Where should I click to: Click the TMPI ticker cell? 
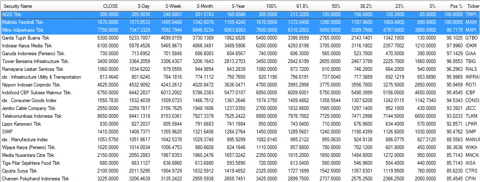(x=471, y=14)
